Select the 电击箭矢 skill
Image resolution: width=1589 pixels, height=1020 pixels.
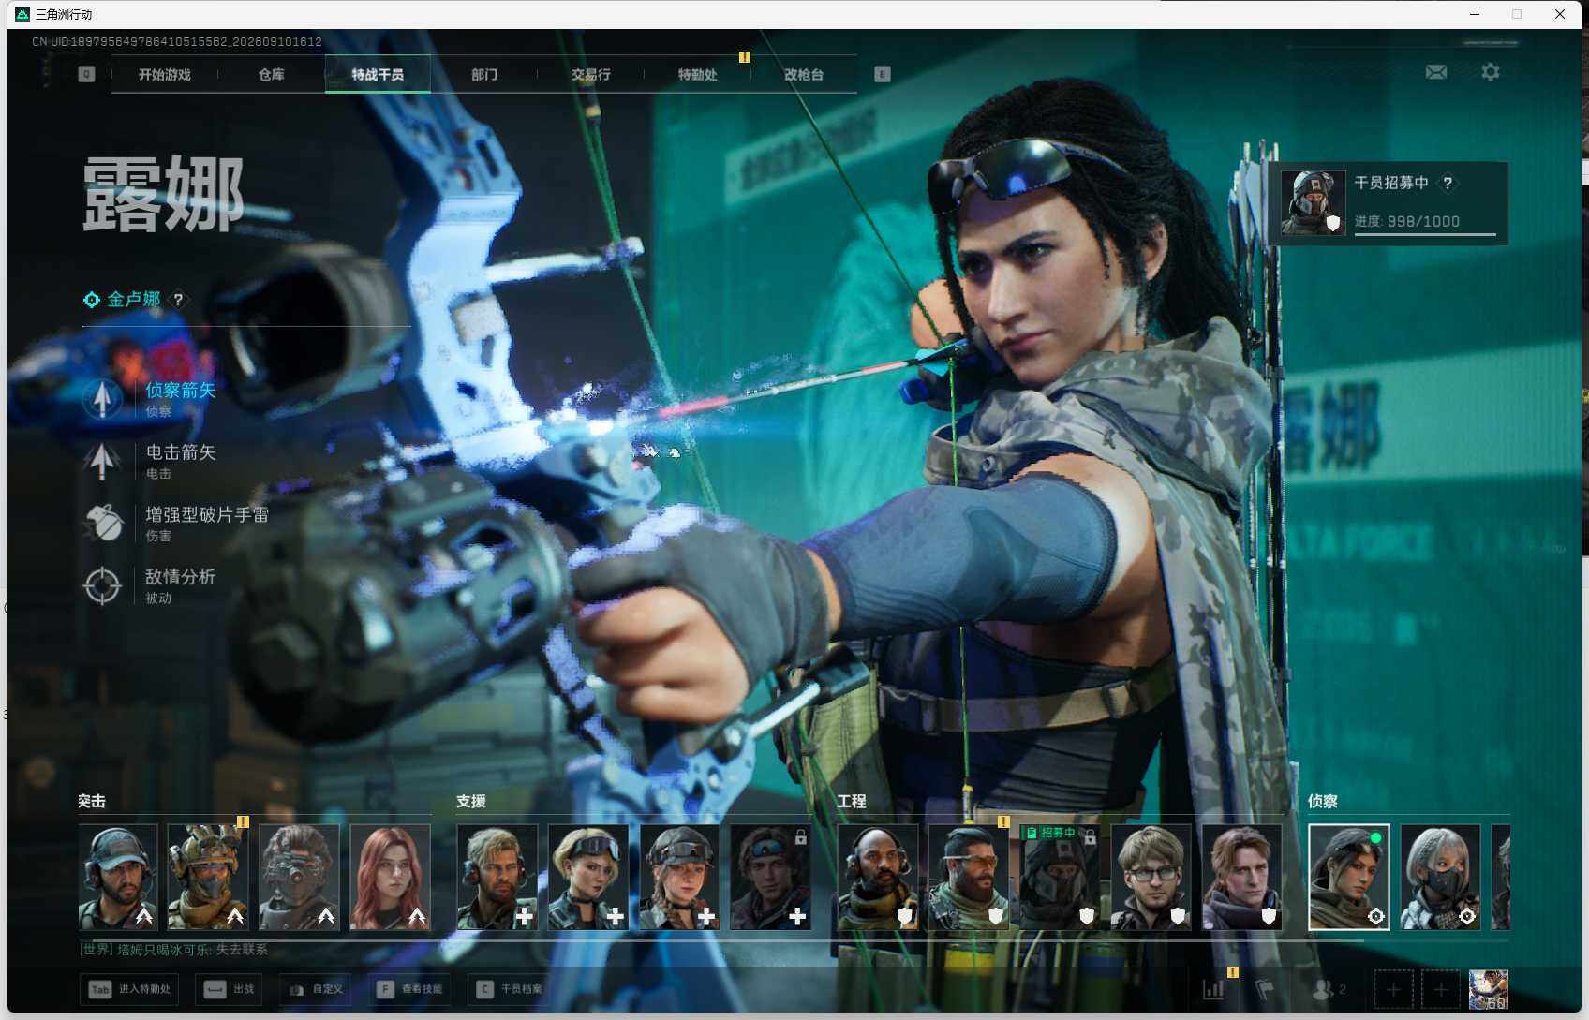click(x=150, y=461)
